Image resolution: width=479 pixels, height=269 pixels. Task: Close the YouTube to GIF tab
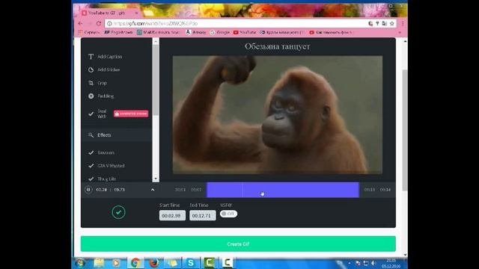click(136, 13)
